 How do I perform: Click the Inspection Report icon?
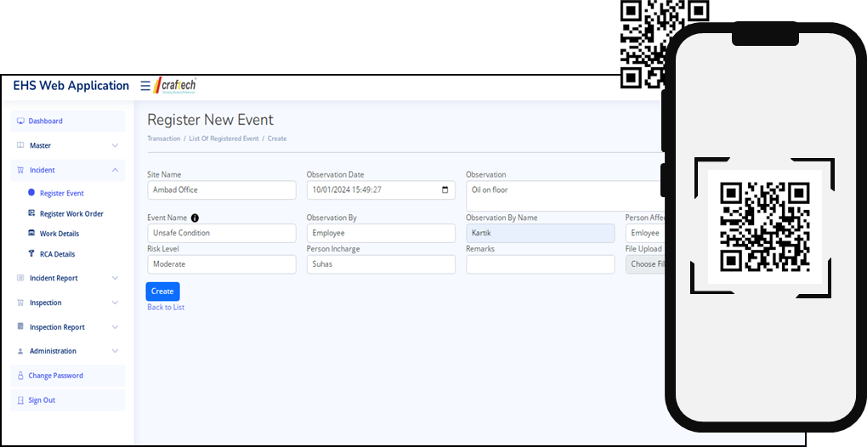(x=20, y=326)
